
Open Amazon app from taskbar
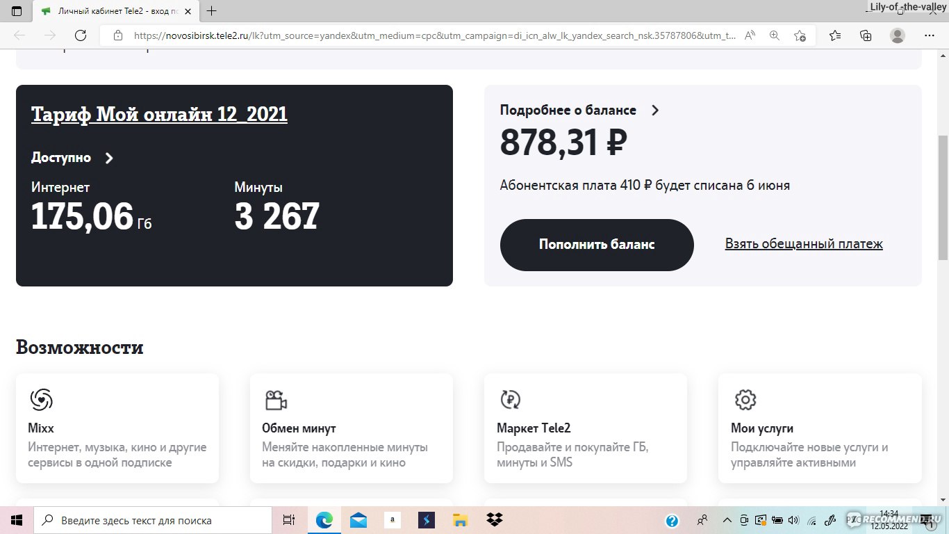[x=393, y=520]
